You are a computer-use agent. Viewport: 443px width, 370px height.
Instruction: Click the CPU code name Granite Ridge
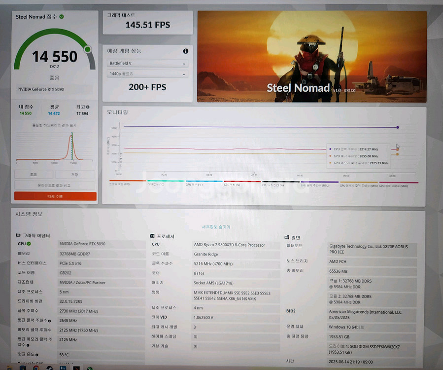click(x=205, y=254)
